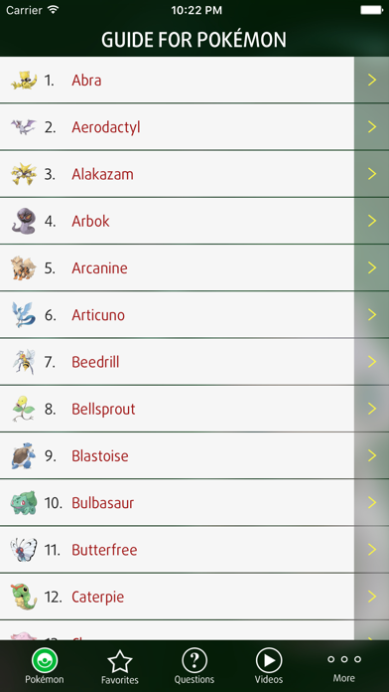Tap the Abra sprite icon
Screen dimensions: 389x692
click(24, 81)
